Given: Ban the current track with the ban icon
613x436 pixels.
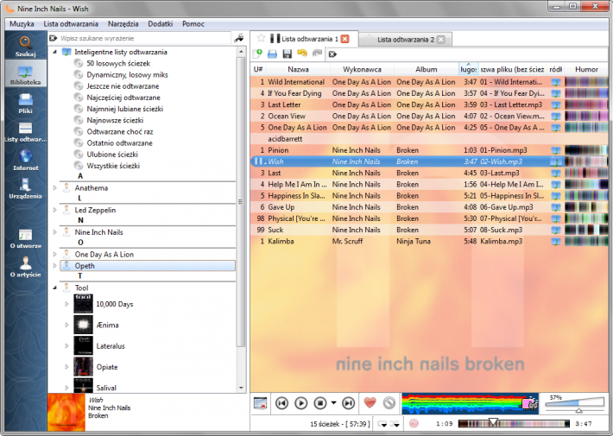Looking at the screenshot, I should coord(389,403).
